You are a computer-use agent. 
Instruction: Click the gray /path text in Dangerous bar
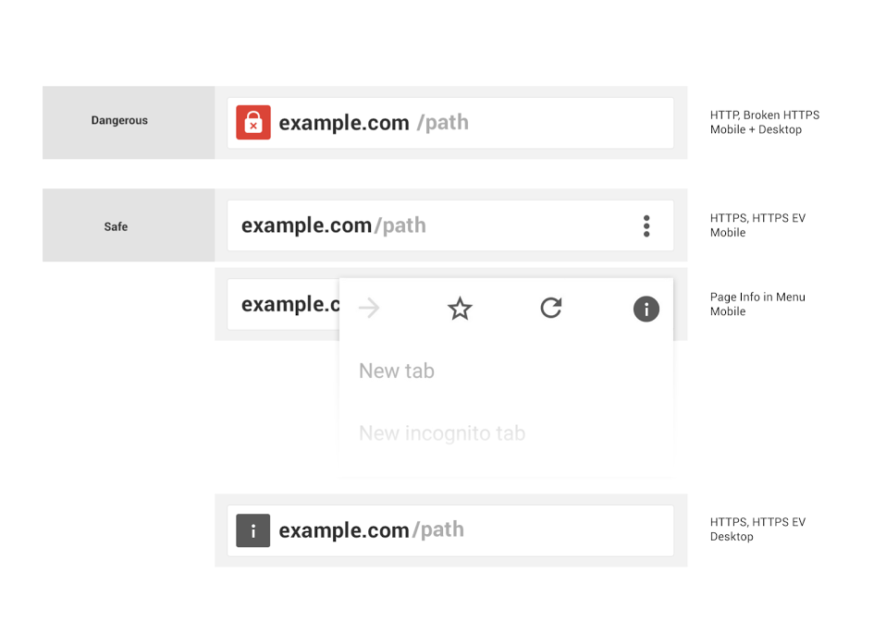(x=443, y=123)
